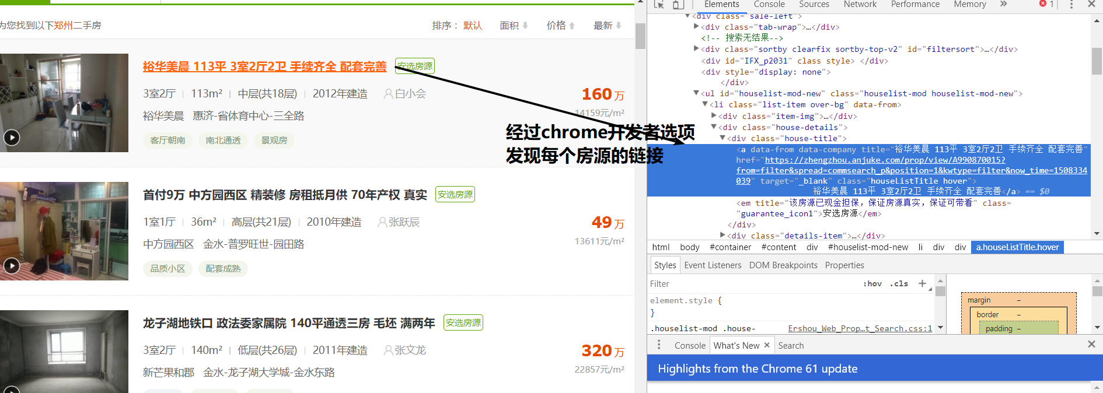The image size is (1103, 393).
Task: Play video on 裕华美晨 listing thumbnail
Action: click(12, 138)
